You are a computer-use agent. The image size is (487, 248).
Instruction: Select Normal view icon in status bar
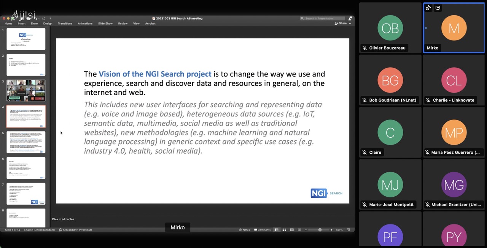(277, 230)
